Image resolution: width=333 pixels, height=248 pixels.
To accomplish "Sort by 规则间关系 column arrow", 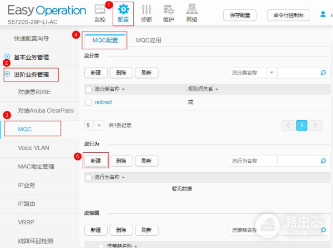I will tap(216, 89).
